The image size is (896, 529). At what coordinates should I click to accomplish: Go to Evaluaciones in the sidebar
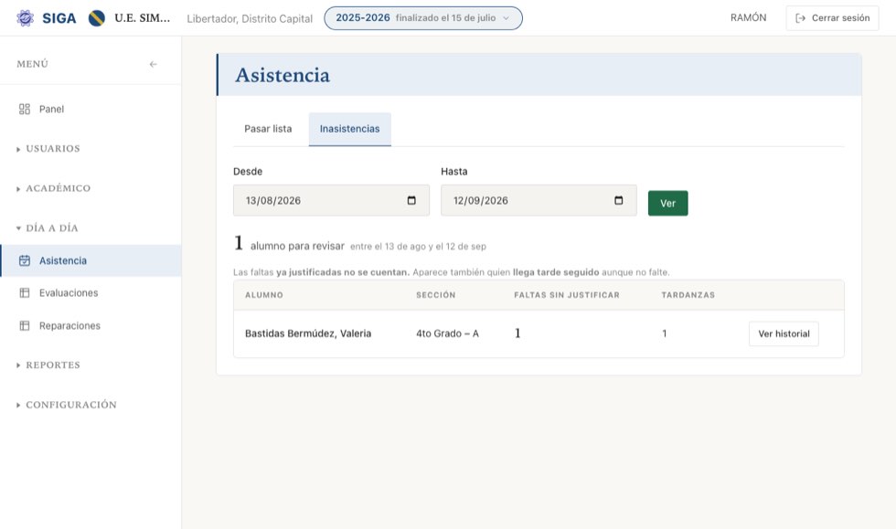(91, 293)
